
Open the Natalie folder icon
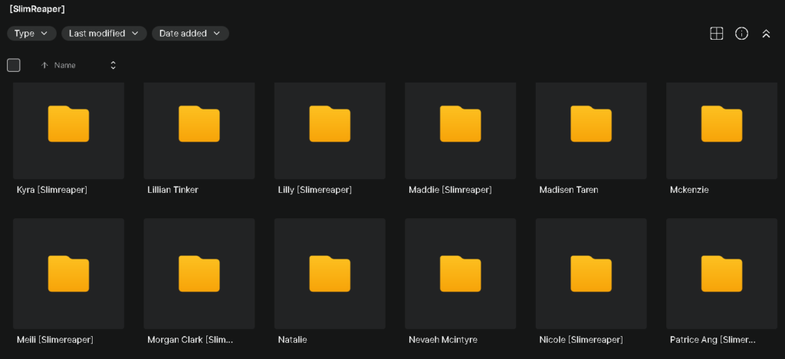(330, 273)
